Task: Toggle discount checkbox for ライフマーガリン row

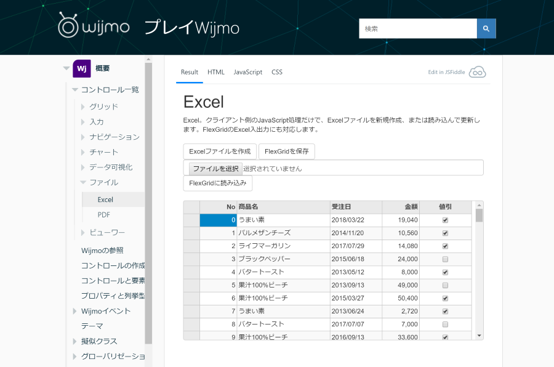Action: tap(445, 246)
